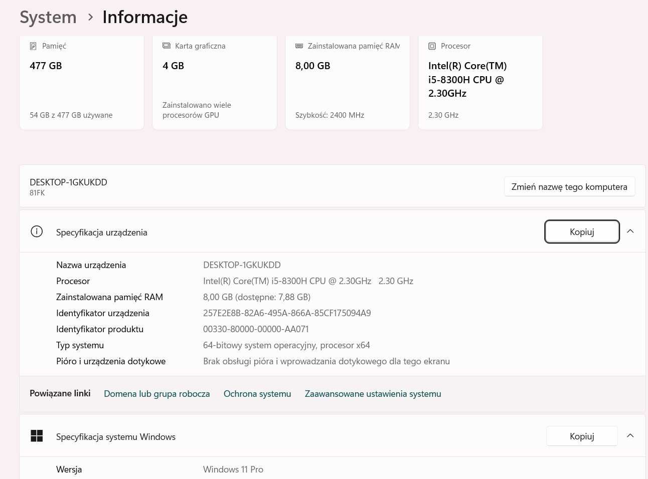Click the info icon beside Specyfikacja urządzenia
The height and width of the screenshot is (479, 648).
coord(37,231)
